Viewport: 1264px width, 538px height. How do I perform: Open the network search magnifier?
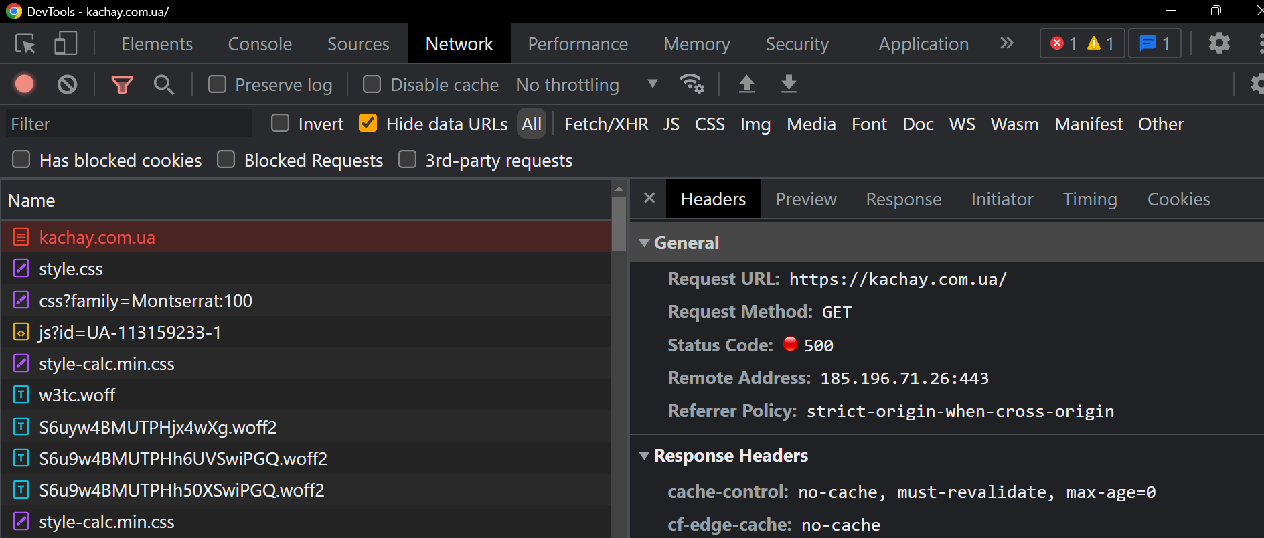[163, 84]
